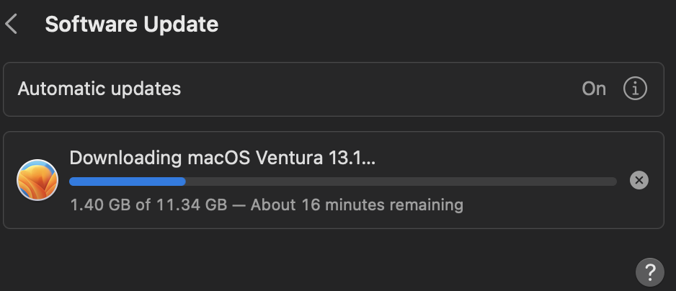Open Automatic updates info circle icon
This screenshot has height=291, width=676.
point(635,89)
